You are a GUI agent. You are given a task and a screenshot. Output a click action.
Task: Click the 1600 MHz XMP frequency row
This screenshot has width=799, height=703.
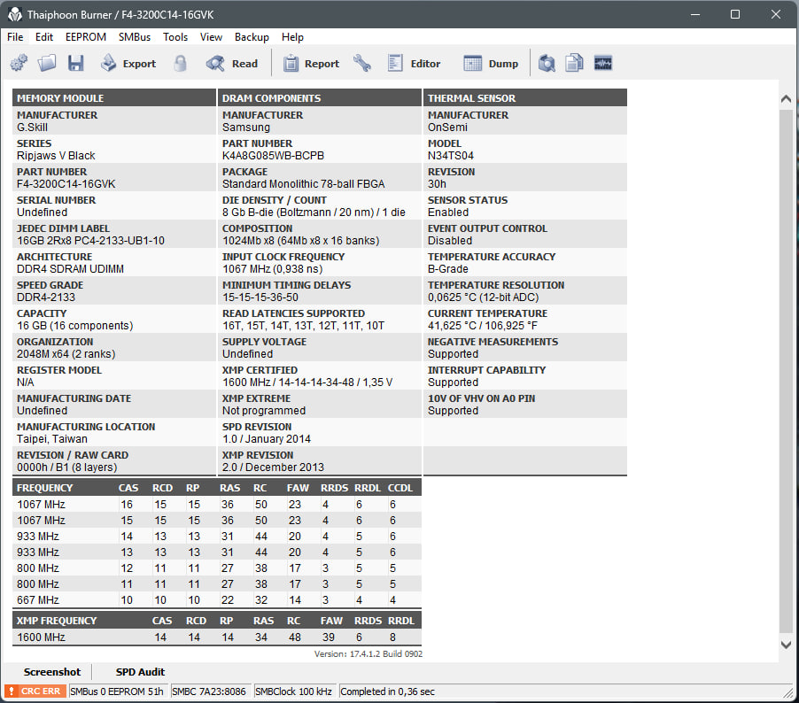(x=216, y=637)
